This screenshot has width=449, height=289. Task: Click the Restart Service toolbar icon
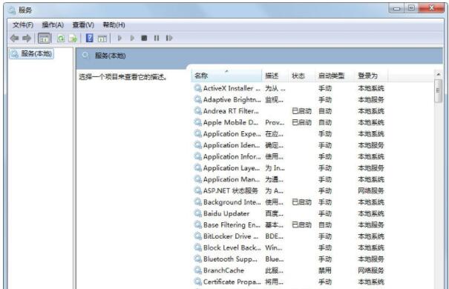(169, 38)
